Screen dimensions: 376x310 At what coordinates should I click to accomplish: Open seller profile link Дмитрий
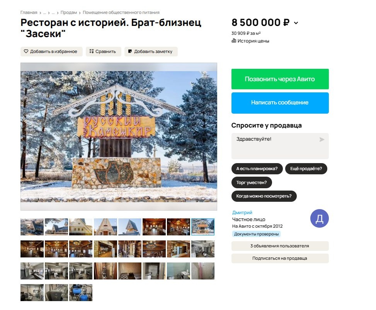click(x=242, y=213)
